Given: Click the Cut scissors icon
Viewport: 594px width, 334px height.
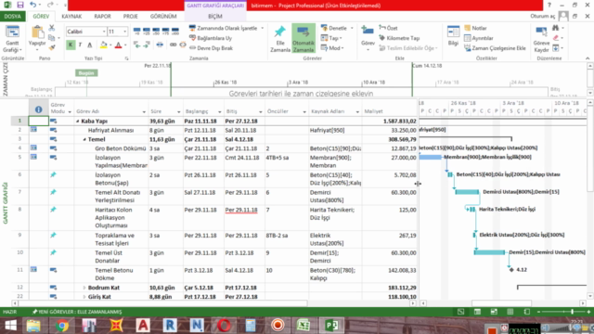Looking at the screenshot, I should [x=52, y=28].
